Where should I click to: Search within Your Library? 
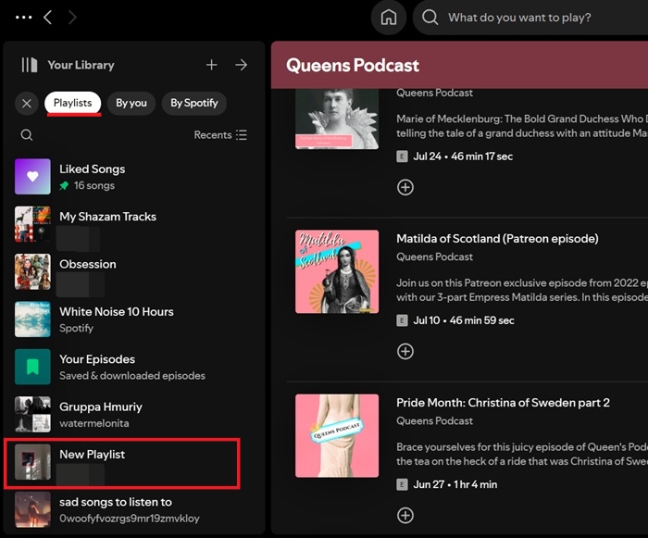[27, 135]
